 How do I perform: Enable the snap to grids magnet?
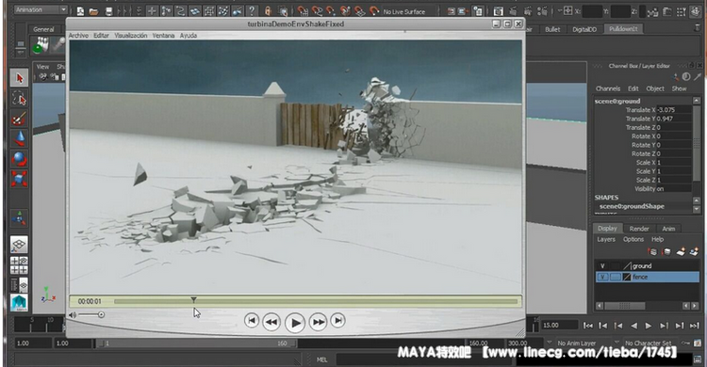303,10
